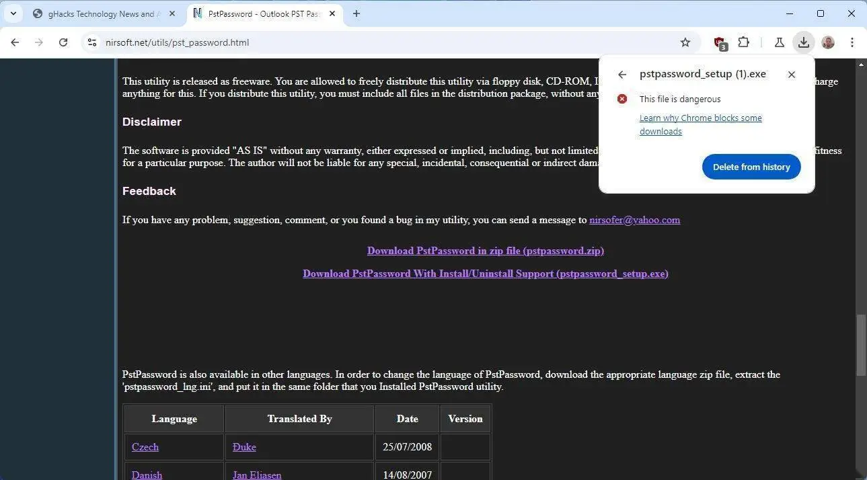
Task: Open a new browser tab
Action: [356, 13]
